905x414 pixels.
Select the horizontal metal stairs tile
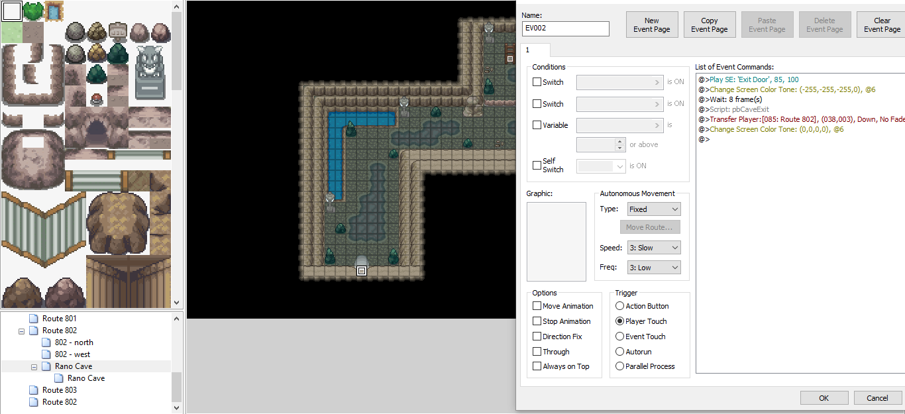click(x=96, y=181)
